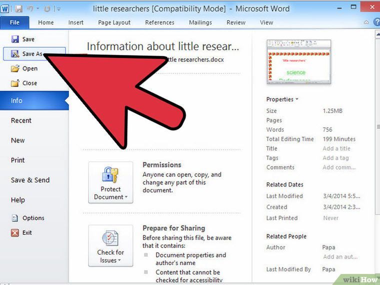Open the Properties dropdown arrow
This screenshot has height=285, width=380.
[x=297, y=99]
